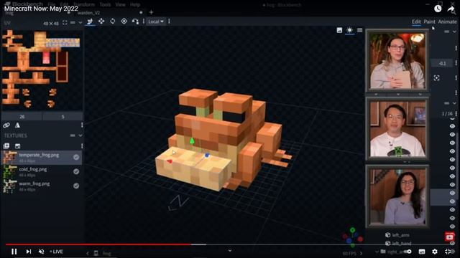
Task: Skip to the next video
Action: click(x=29, y=252)
